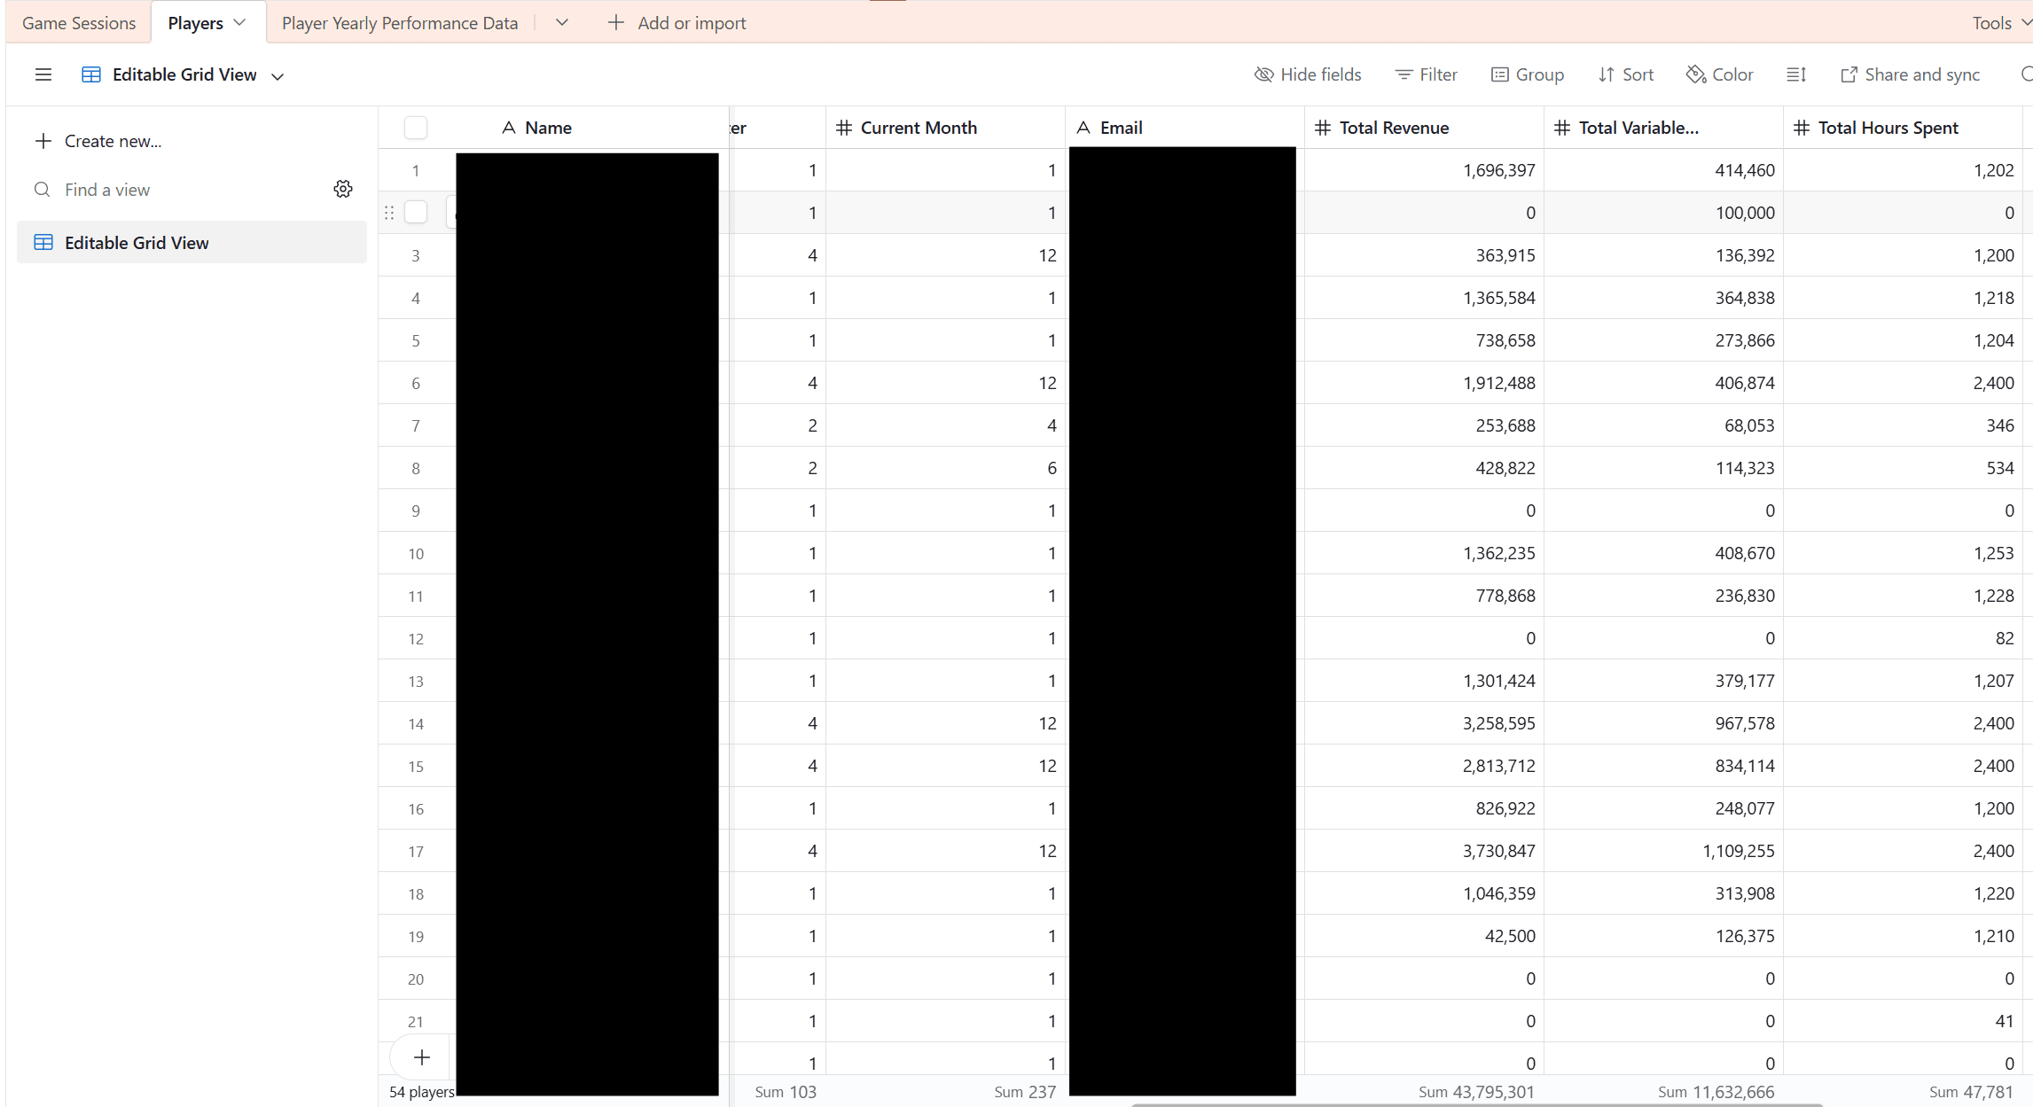Open the hamburger sidebar menu

click(x=43, y=74)
